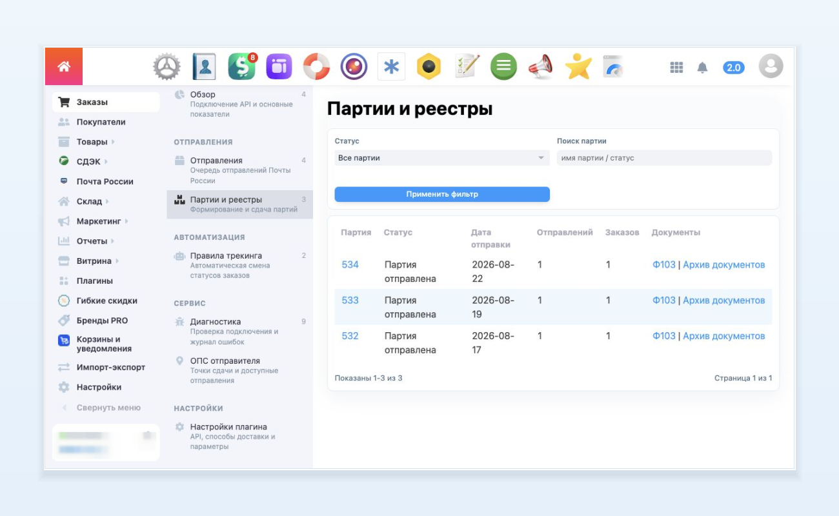Open the blue asterisk app icon
Image resolution: width=839 pixels, height=516 pixels.
(391, 66)
